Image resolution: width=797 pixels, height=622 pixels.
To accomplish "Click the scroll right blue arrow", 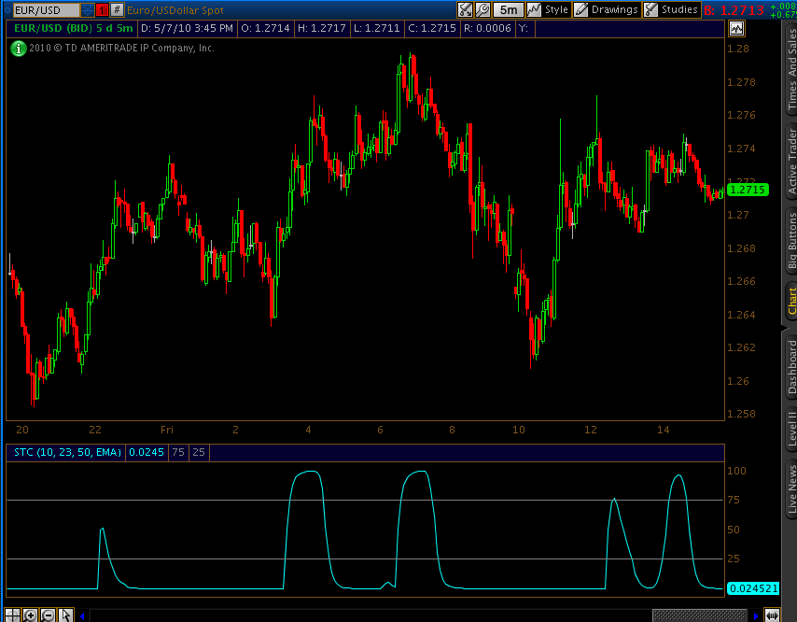I will click(x=756, y=615).
